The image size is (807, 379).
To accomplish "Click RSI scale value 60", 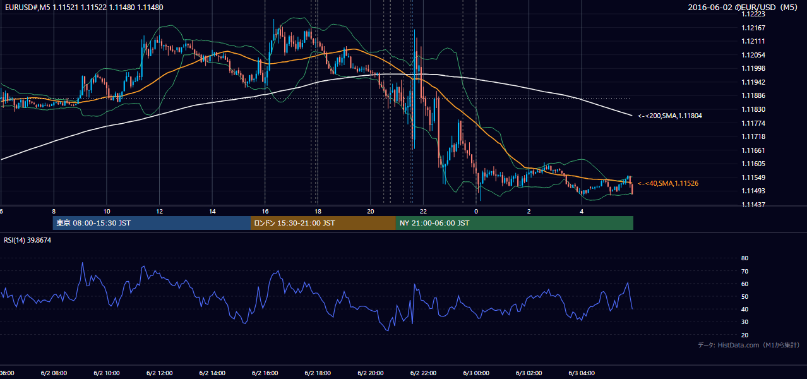I will [x=745, y=284].
